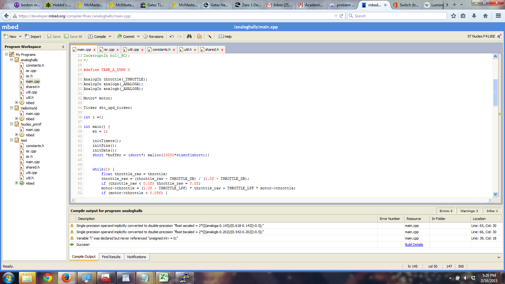Open Excel from the Windows taskbar
The image size is (505, 284).
coord(164,278)
